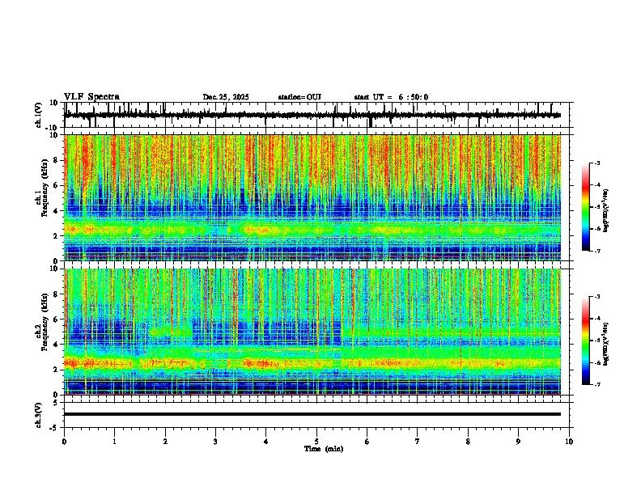The height and width of the screenshot is (495, 641).
Task: Click the "5" minute tick label on time axis
Action: 316,442
